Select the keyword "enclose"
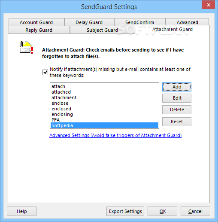 coord(104,103)
